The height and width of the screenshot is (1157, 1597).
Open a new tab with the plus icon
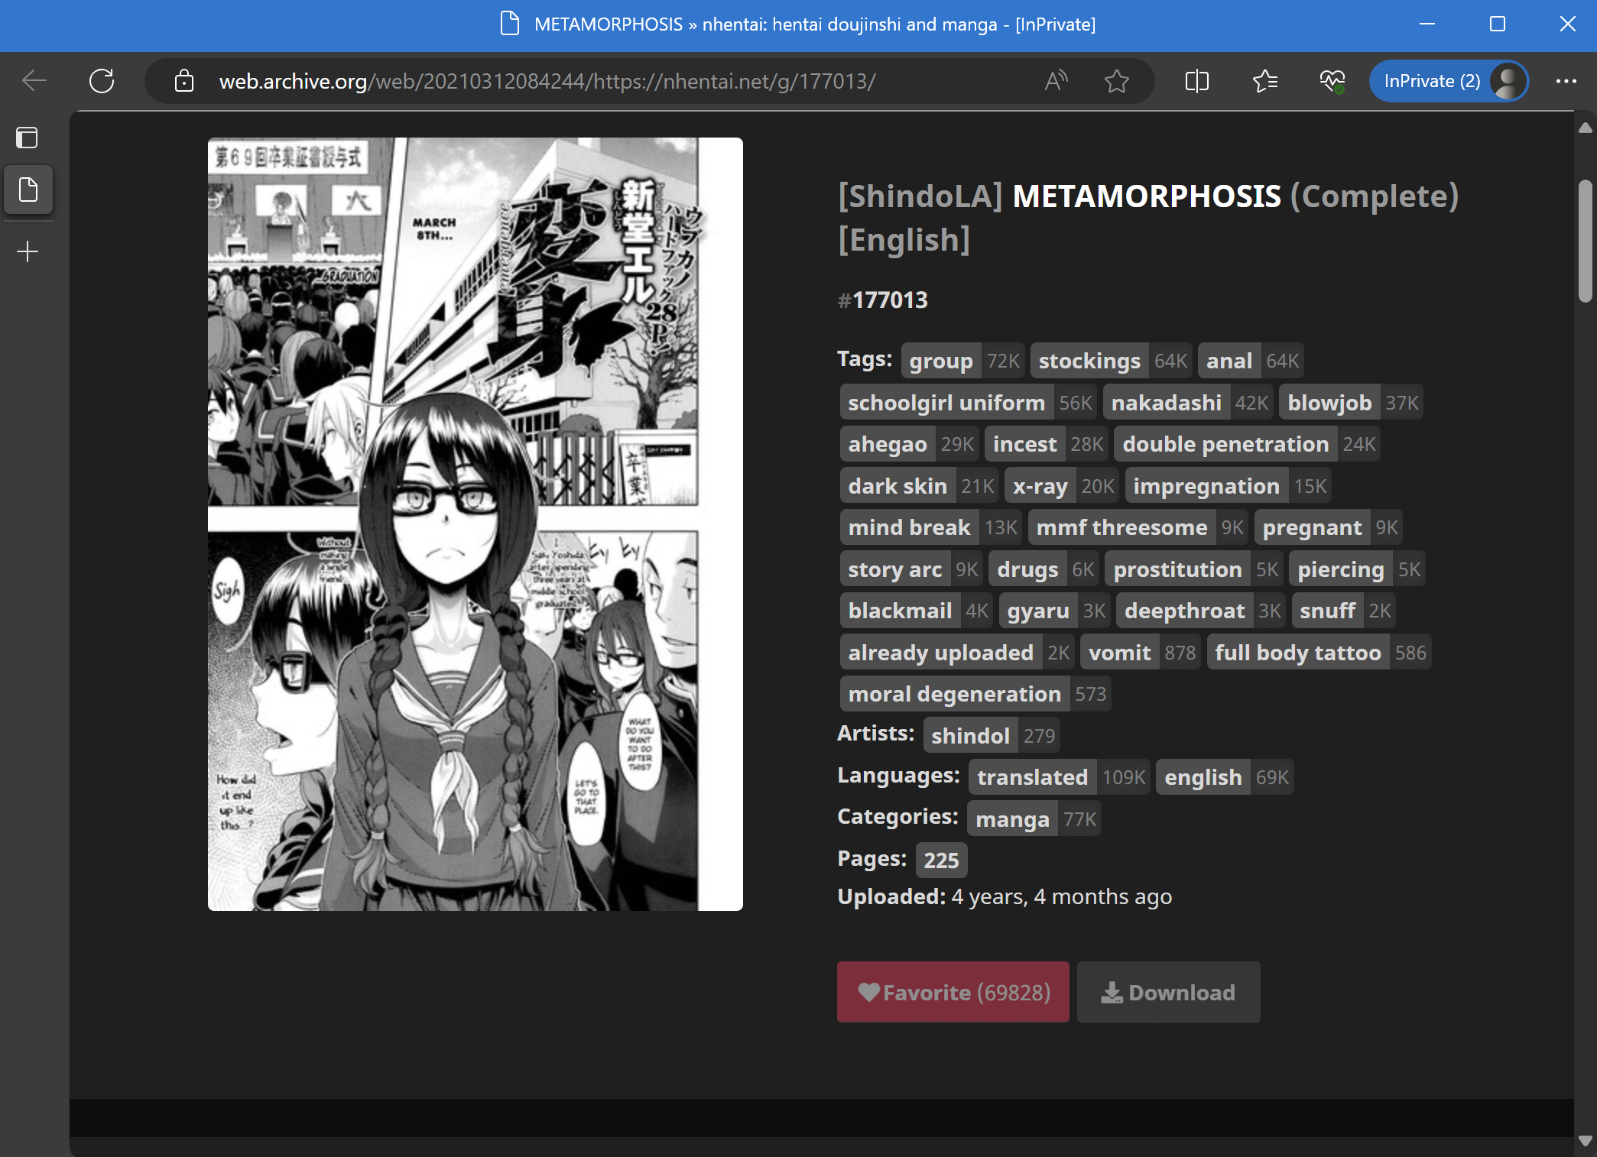click(27, 252)
